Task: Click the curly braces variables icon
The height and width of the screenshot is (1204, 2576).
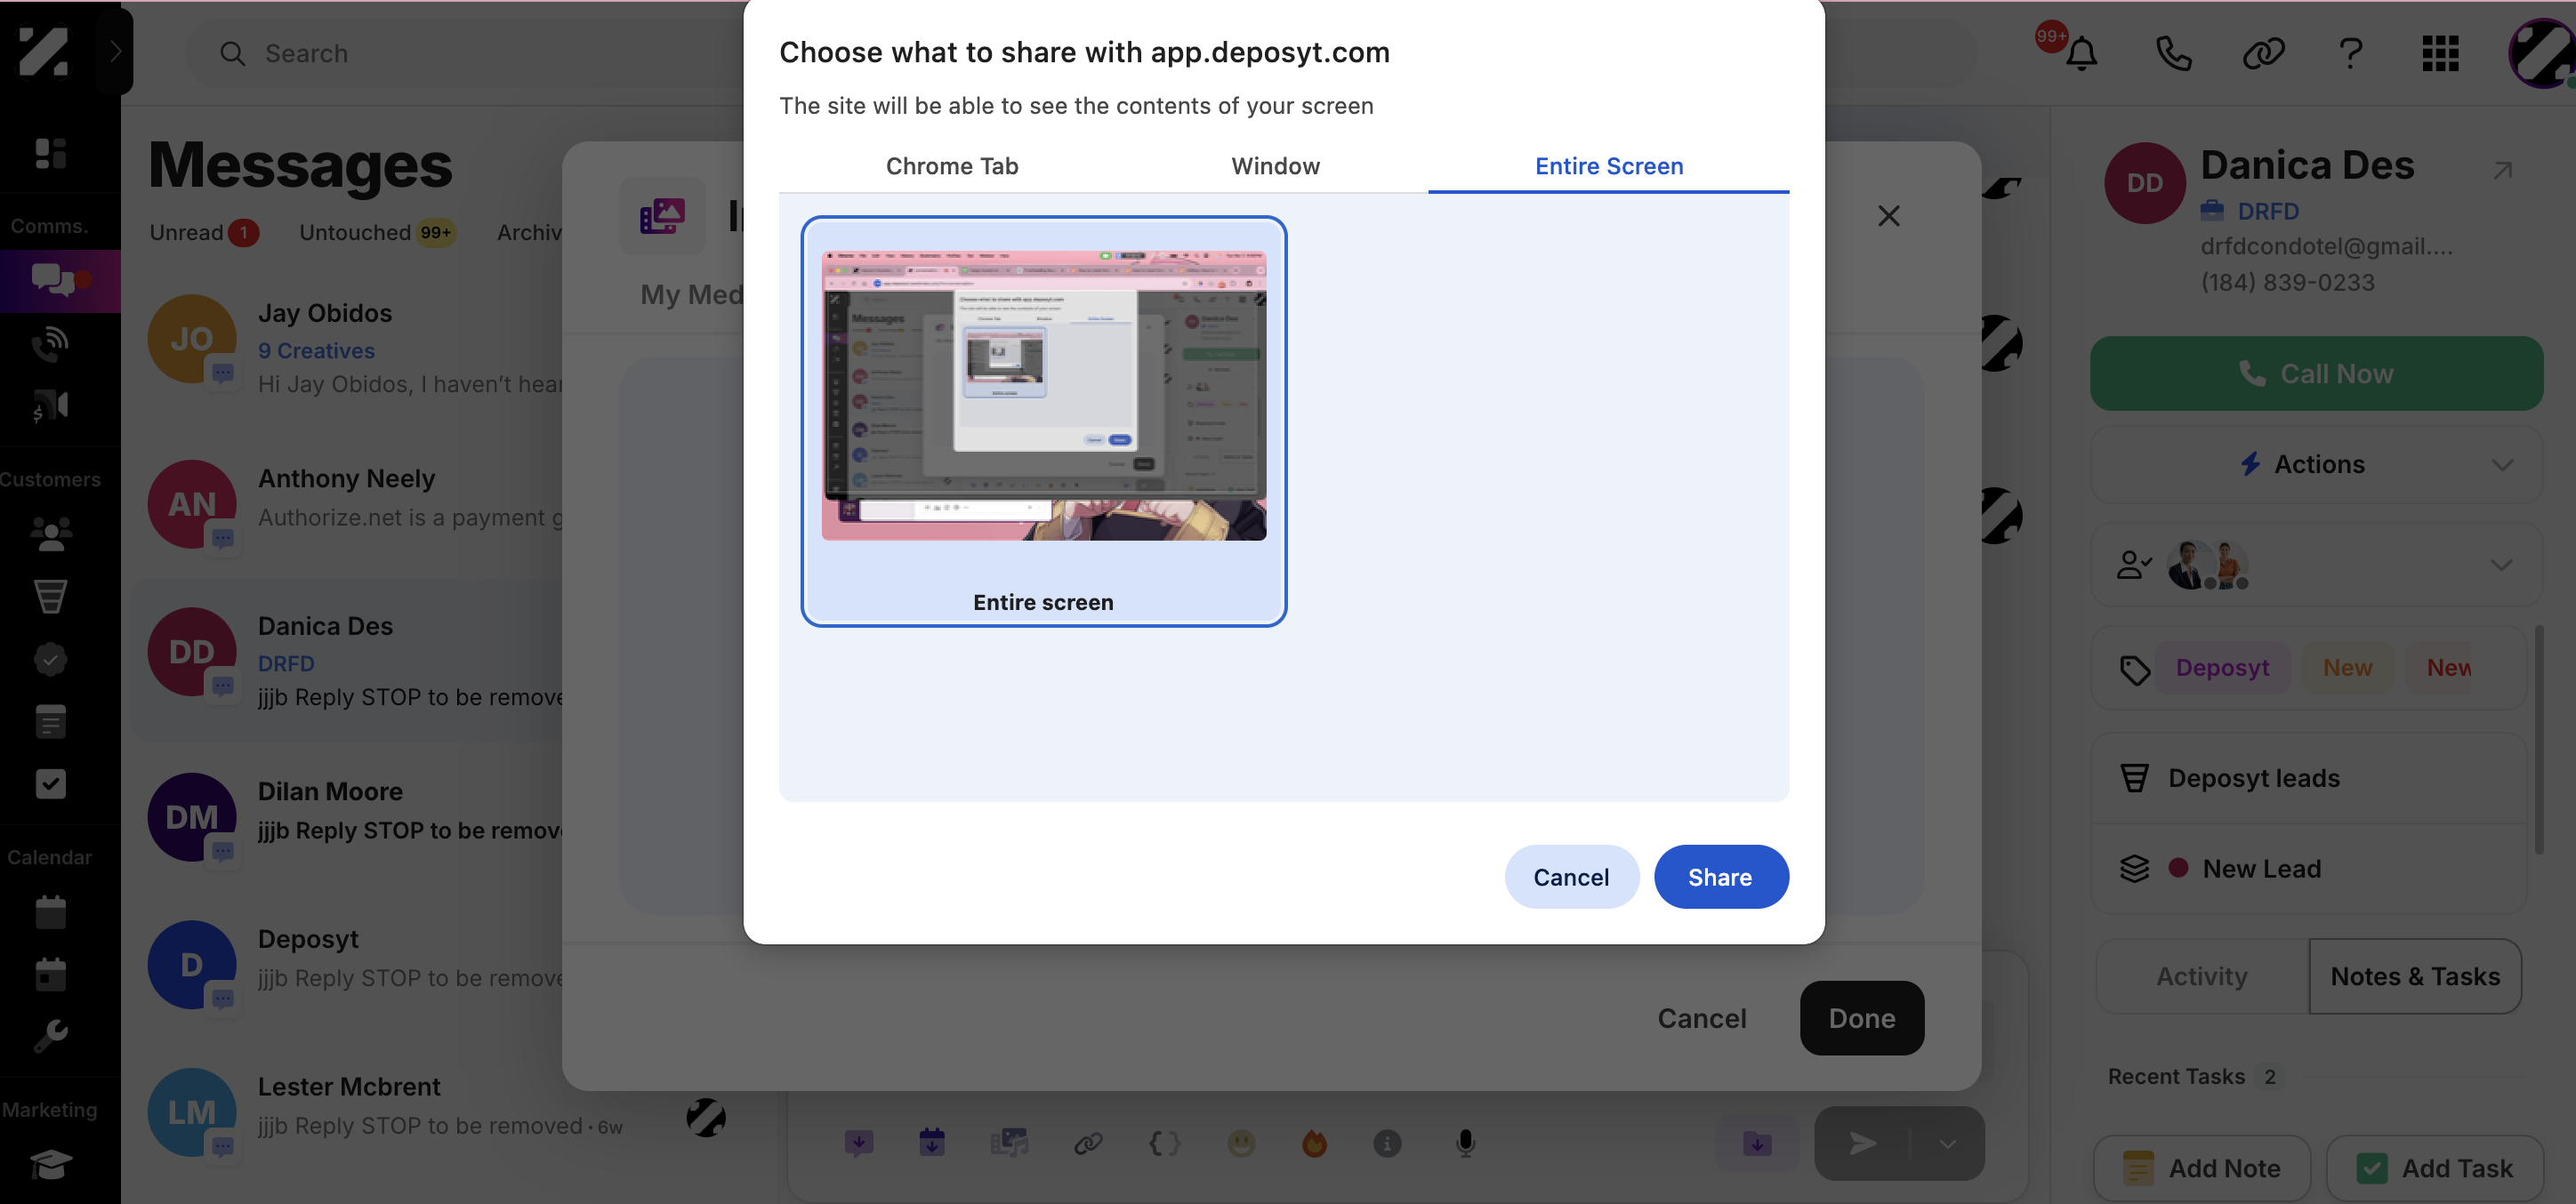Action: click(1164, 1143)
